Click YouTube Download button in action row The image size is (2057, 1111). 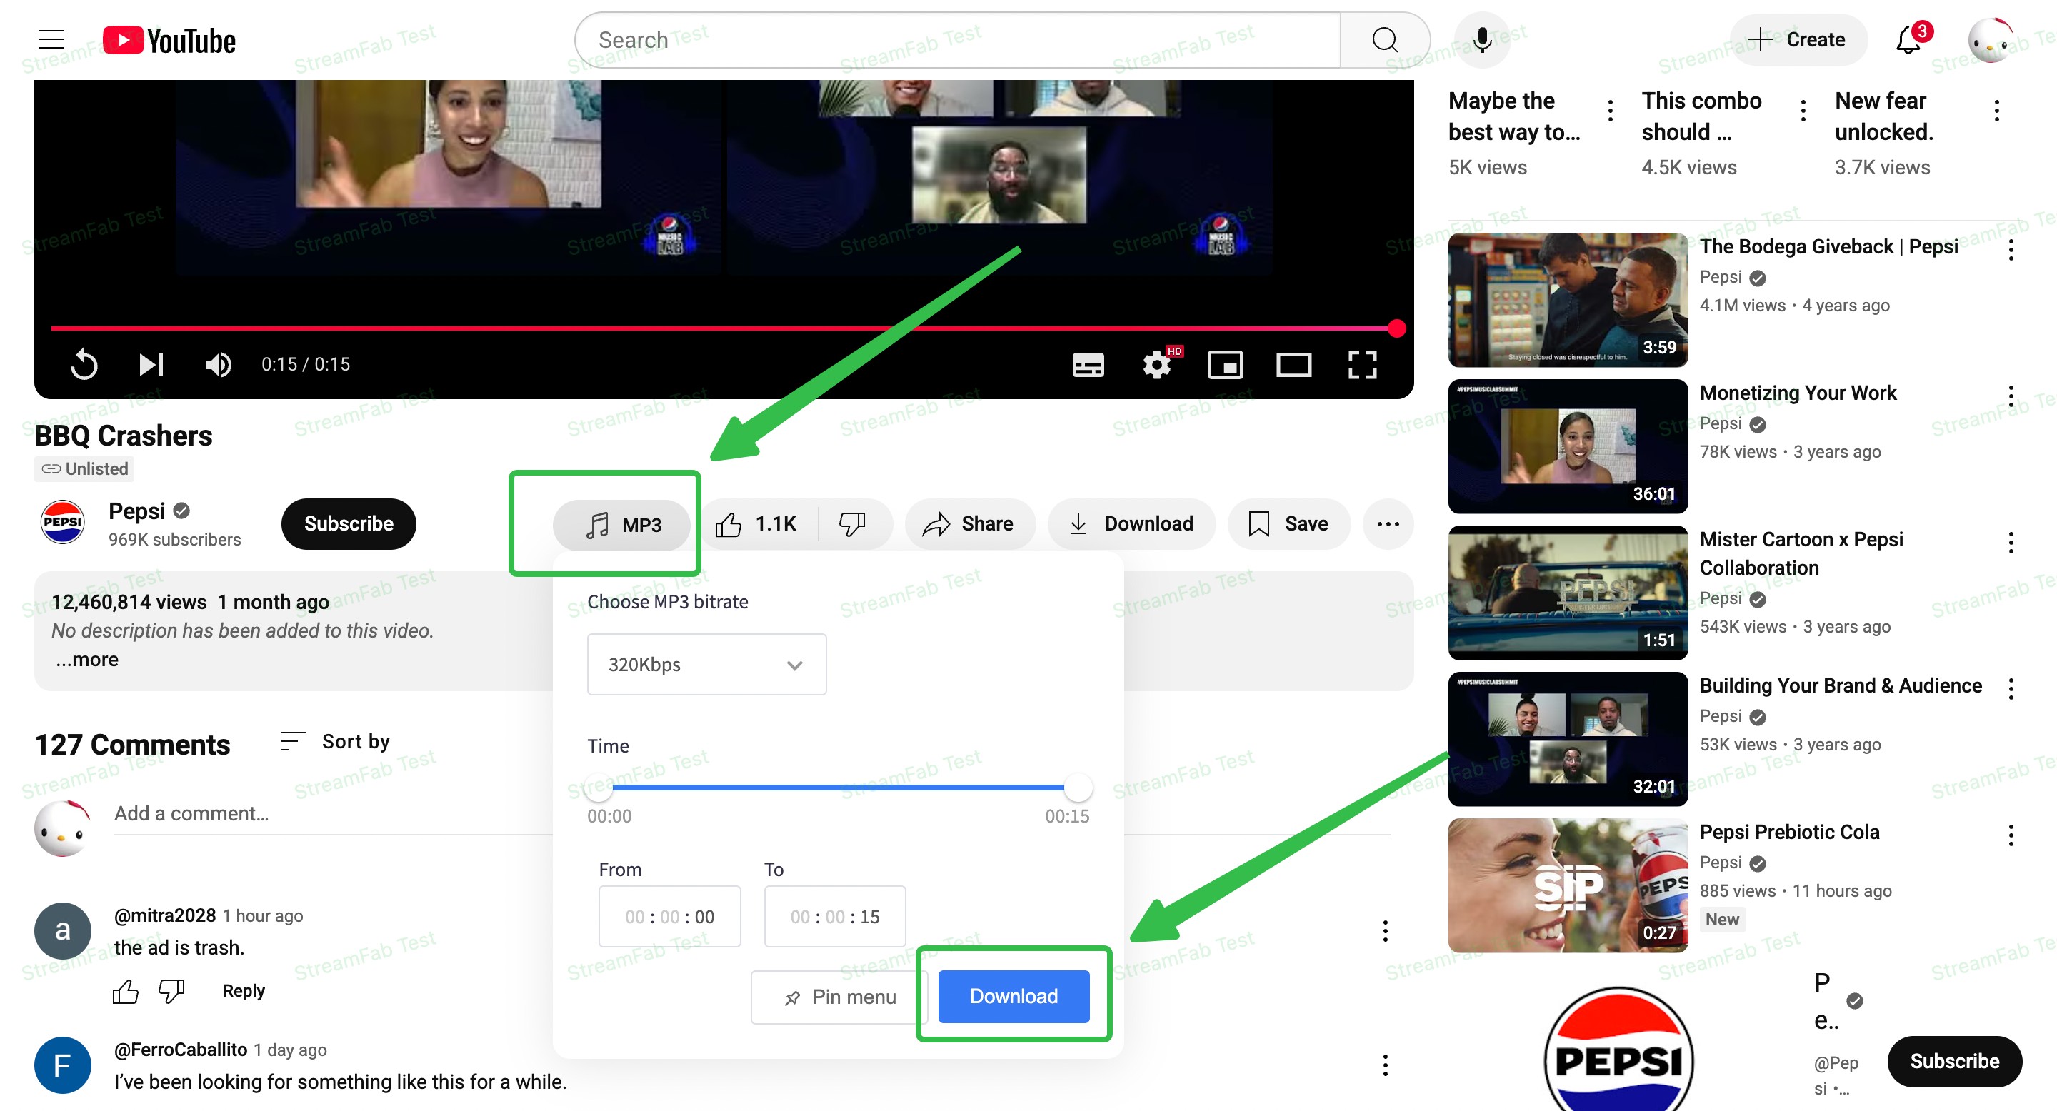(1131, 524)
